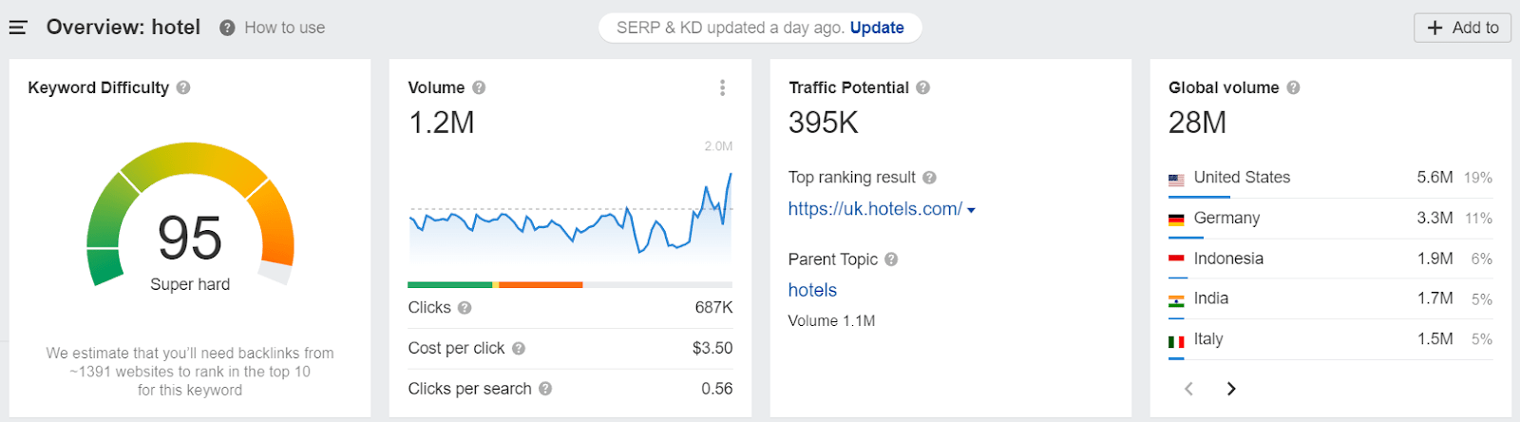Click help icon beside Global volume

(1293, 87)
